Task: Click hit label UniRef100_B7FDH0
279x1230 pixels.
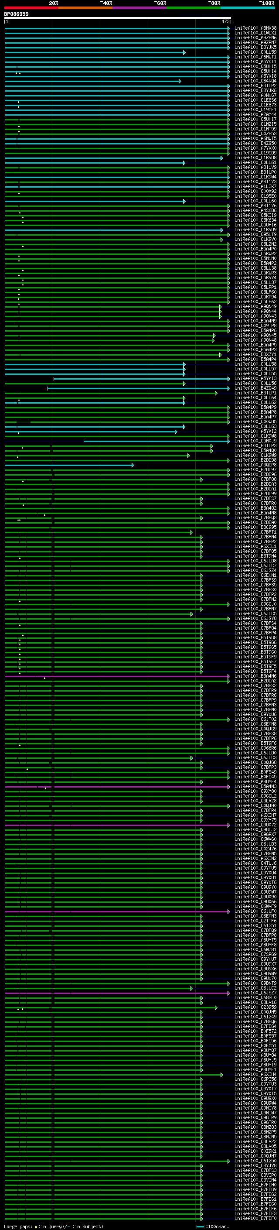Action: click(x=255, y=1185)
